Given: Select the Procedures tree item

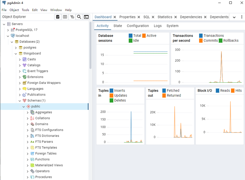Looking at the screenshot, I should (43, 177).
